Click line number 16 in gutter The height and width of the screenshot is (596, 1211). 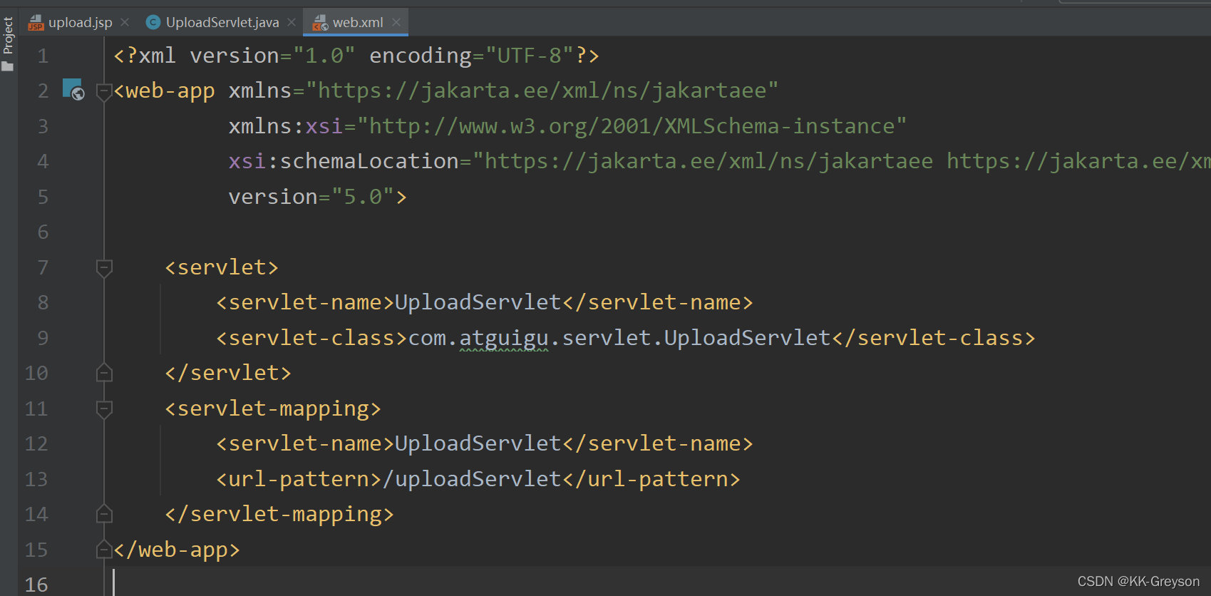[x=36, y=585]
